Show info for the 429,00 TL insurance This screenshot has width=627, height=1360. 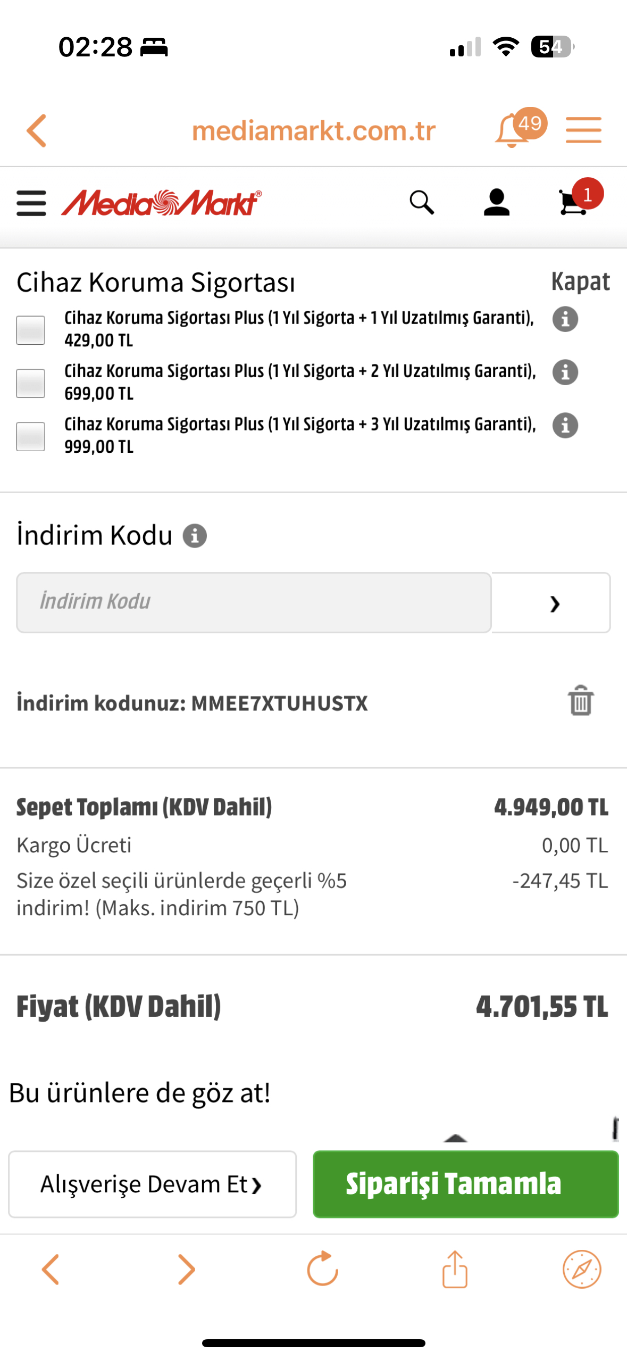point(565,319)
